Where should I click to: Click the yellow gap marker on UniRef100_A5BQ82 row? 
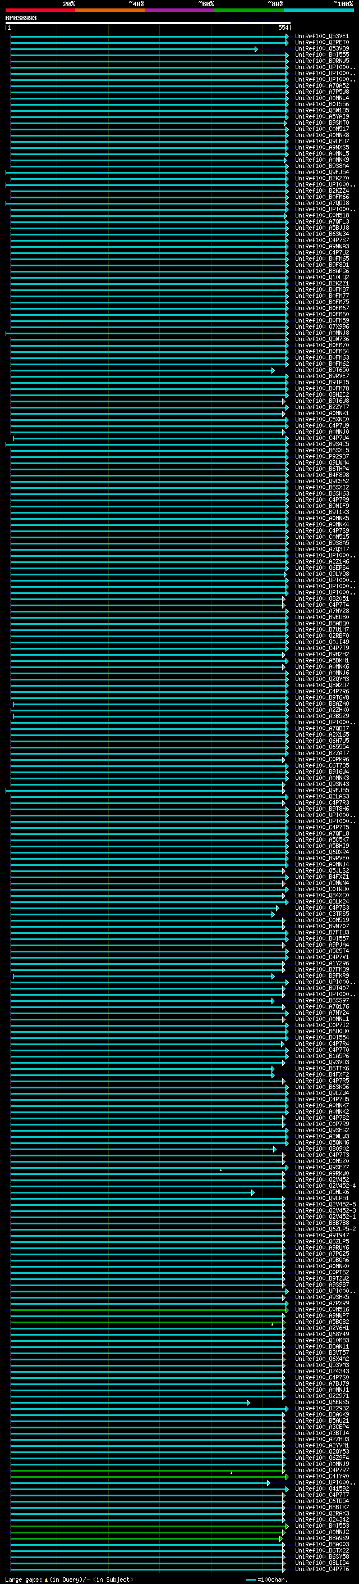(x=273, y=1324)
